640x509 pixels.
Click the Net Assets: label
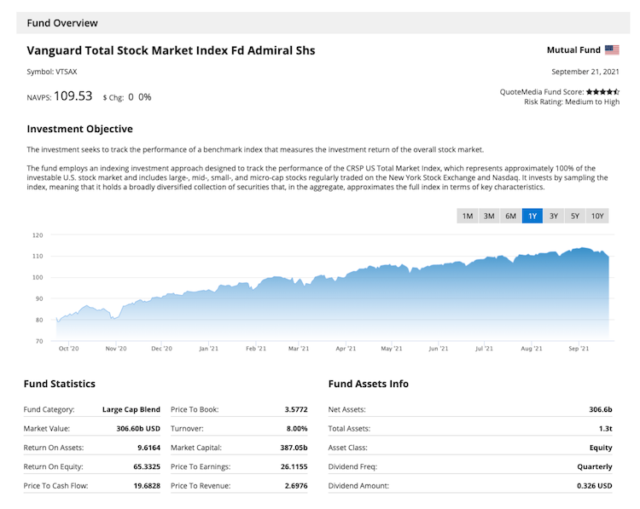point(347,409)
